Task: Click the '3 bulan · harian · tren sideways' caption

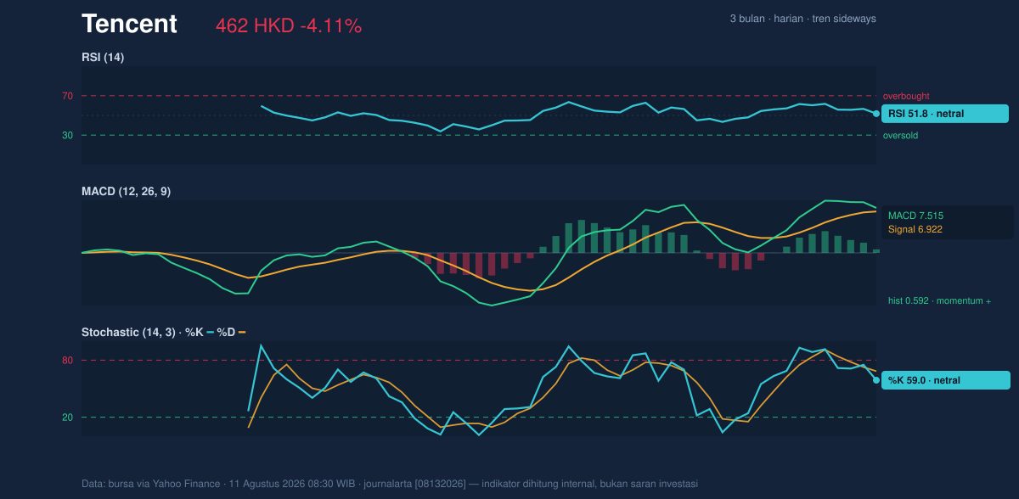Action: click(x=802, y=19)
